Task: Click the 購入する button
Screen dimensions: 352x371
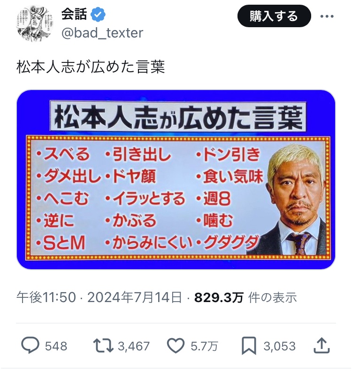Action: 274,16
